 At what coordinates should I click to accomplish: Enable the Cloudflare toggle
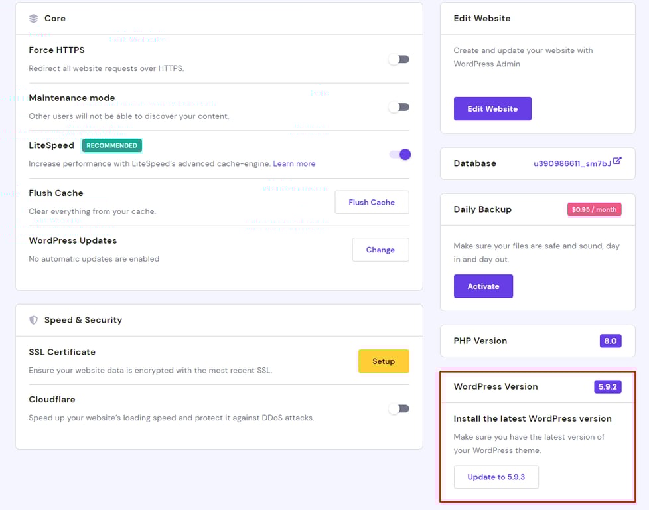click(x=398, y=408)
